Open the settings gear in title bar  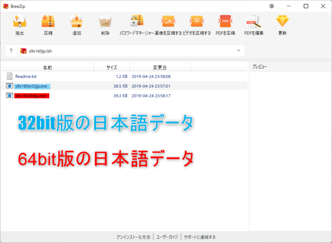[271, 6]
